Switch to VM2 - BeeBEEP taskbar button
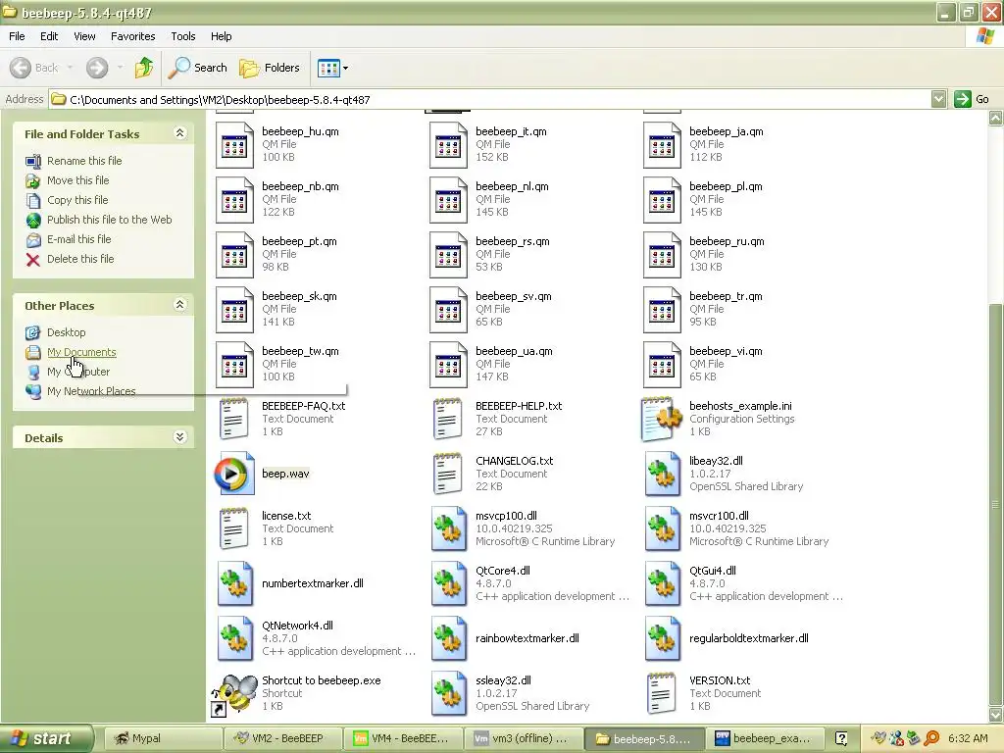This screenshot has width=1004, height=753. coord(281,738)
